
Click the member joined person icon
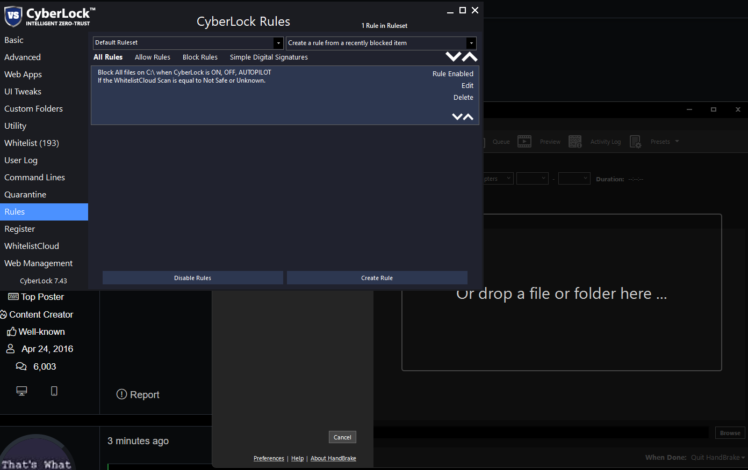click(10, 349)
